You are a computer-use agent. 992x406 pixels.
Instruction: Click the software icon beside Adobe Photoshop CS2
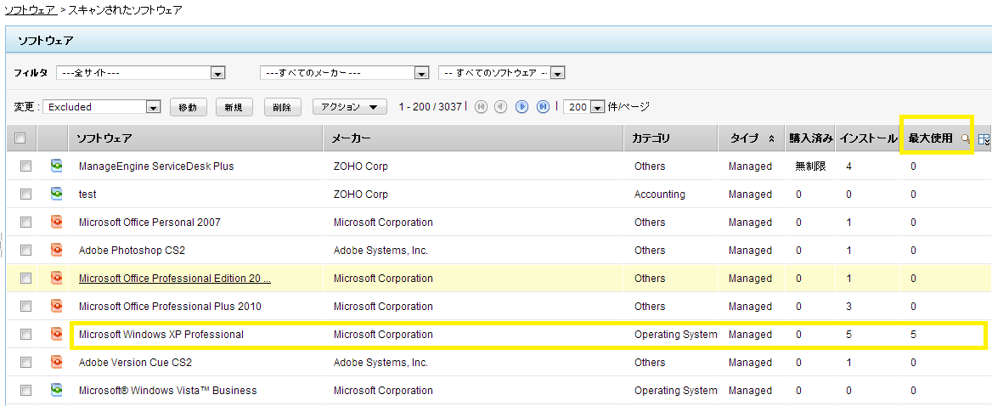click(56, 250)
